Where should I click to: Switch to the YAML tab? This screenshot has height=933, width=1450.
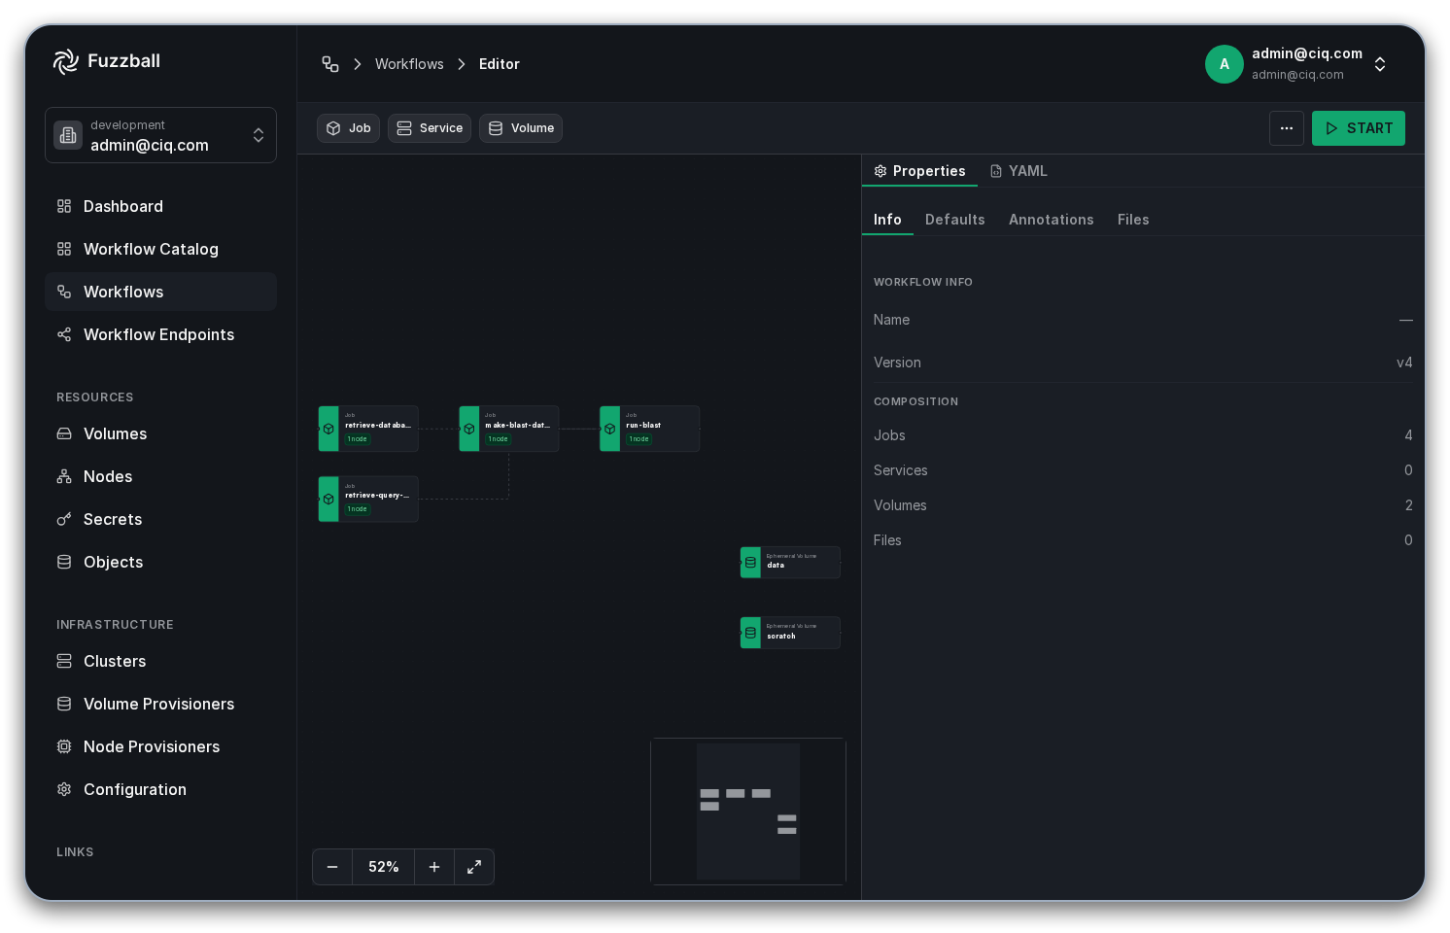click(x=1018, y=171)
